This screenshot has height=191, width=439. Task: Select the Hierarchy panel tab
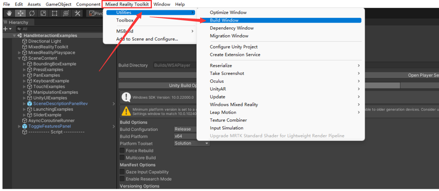tap(19, 22)
